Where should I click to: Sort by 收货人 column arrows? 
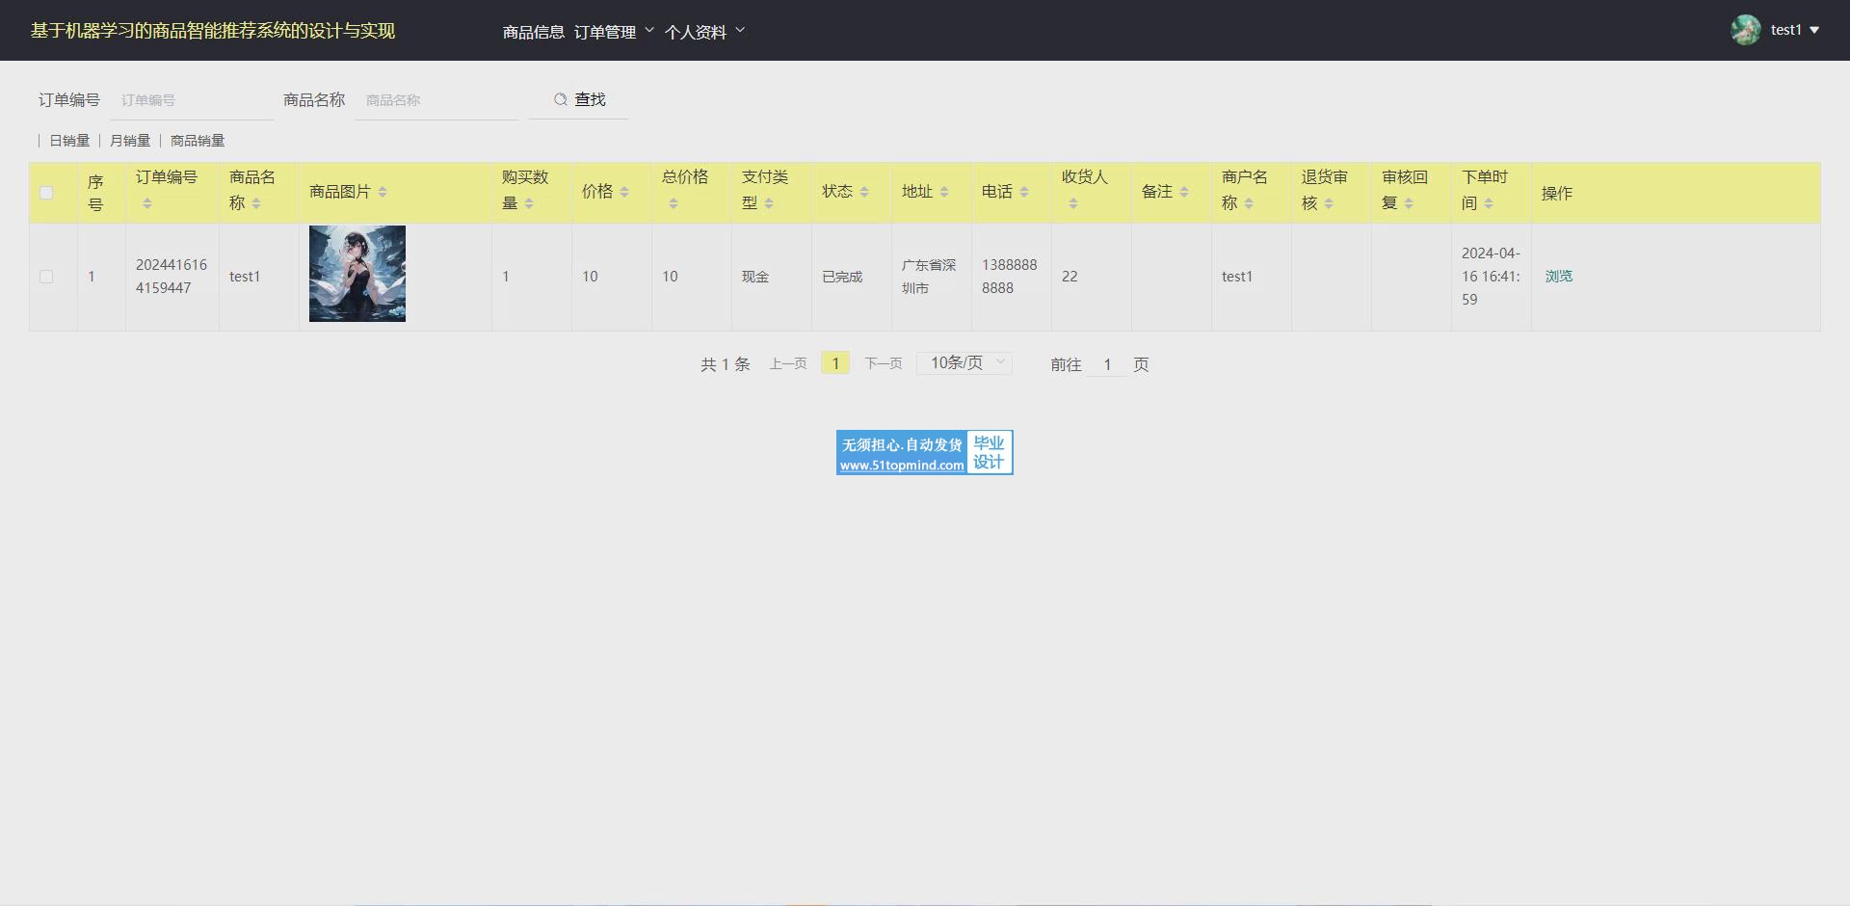point(1073,203)
